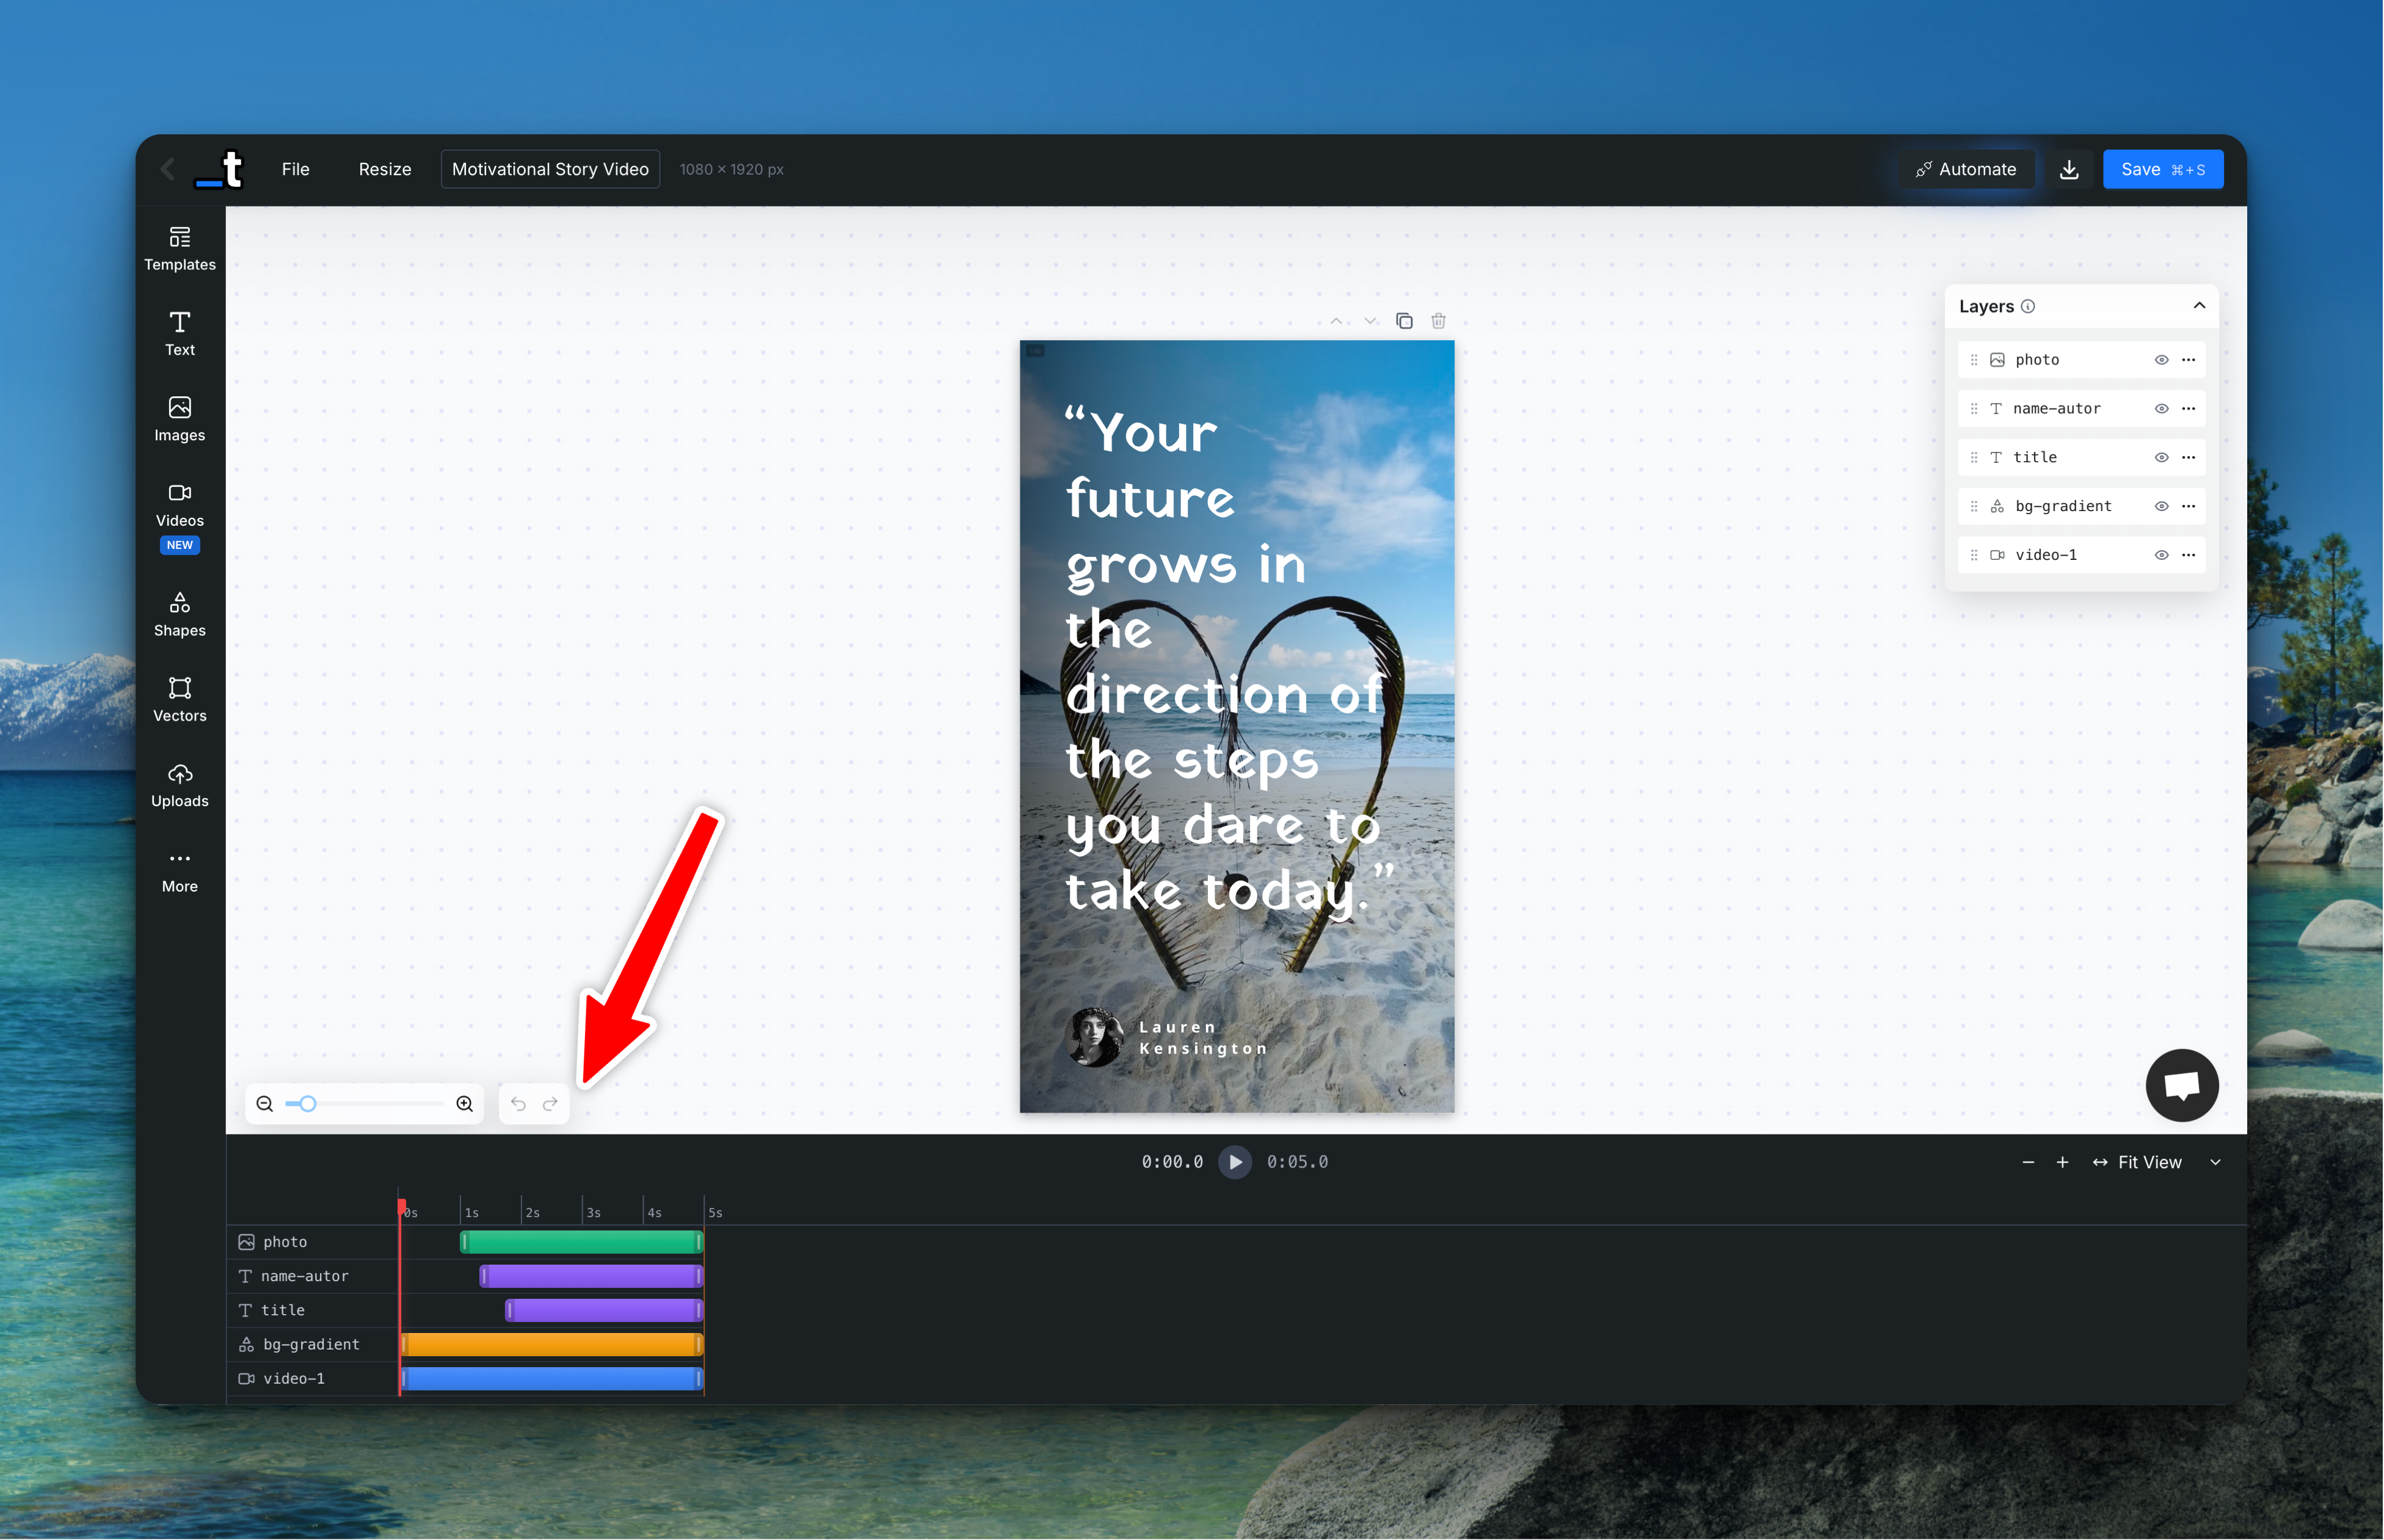Screen dimensions: 2384x1540
Task: Open the Templates panel
Action: 179,247
